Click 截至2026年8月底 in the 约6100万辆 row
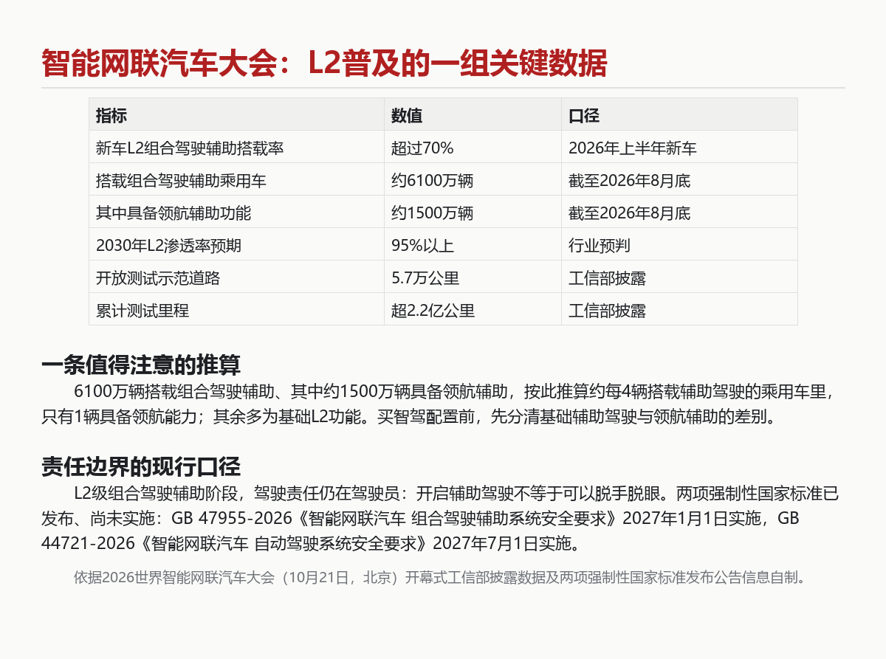886x659 pixels. click(679, 179)
